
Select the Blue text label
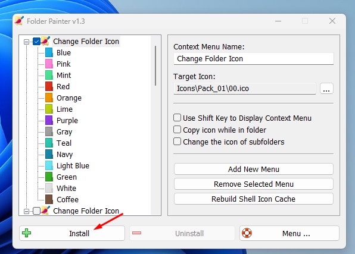coord(64,52)
